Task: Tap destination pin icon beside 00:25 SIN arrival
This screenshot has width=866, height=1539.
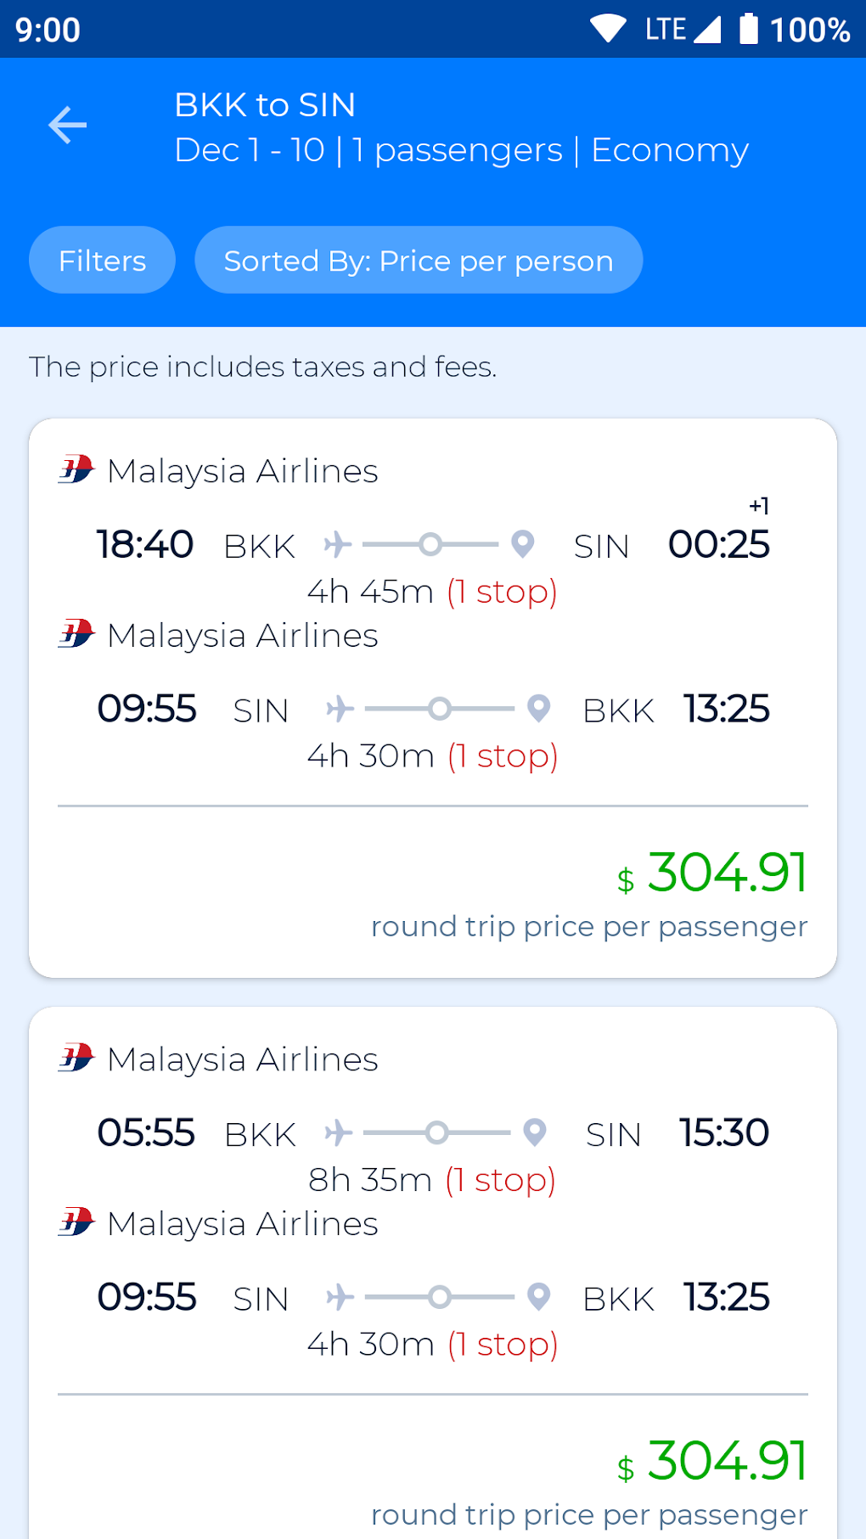Action: click(x=523, y=544)
